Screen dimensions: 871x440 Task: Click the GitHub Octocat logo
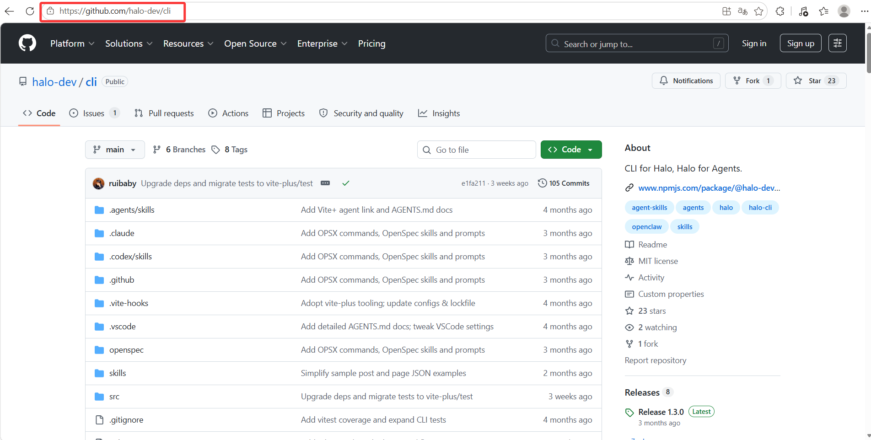(27, 43)
